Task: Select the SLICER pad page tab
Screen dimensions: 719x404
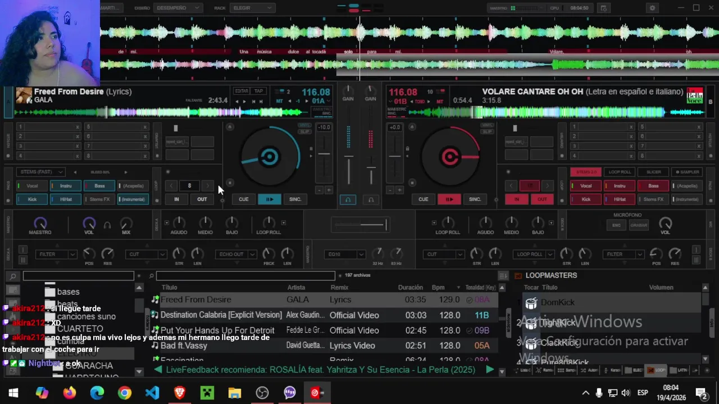Action: (654, 172)
